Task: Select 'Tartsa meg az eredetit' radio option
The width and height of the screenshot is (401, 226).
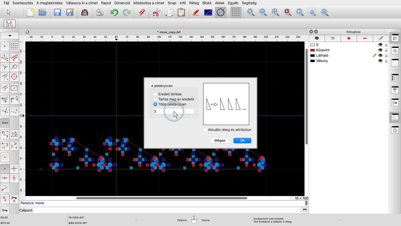Action: tap(155, 99)
